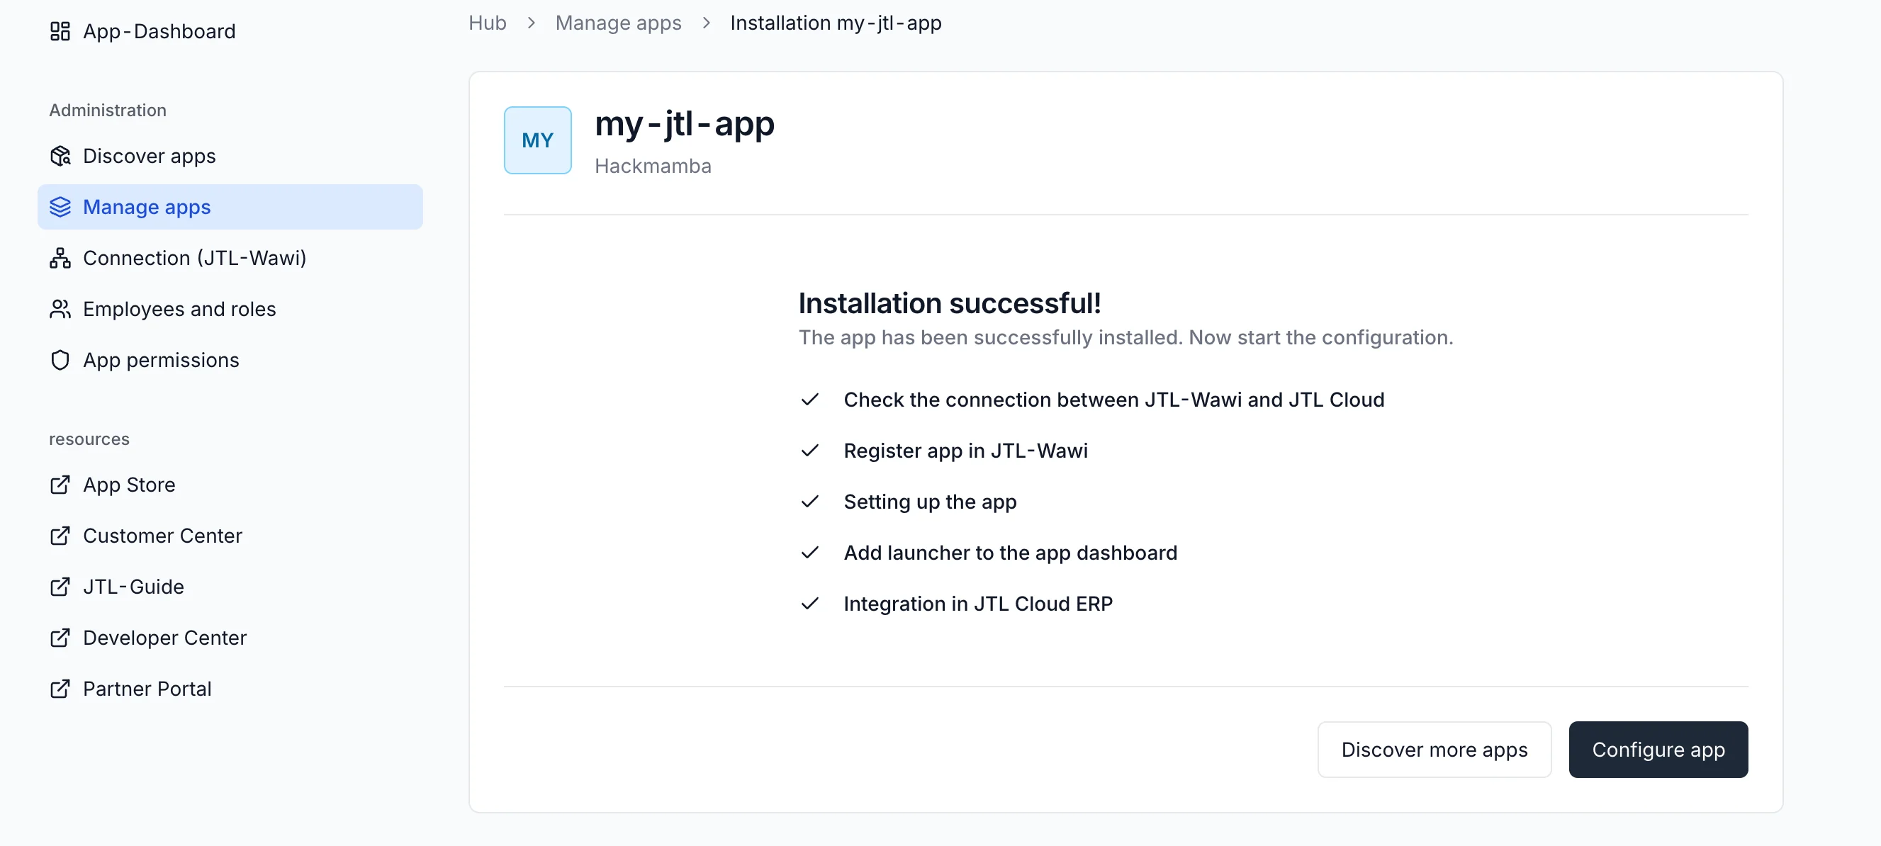
Task: Click the Manage apps layers icon
Action: tap(60, 208)
